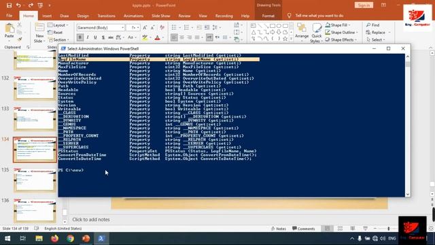
Task: Open the Arrange menu
Action: (302, 31)
